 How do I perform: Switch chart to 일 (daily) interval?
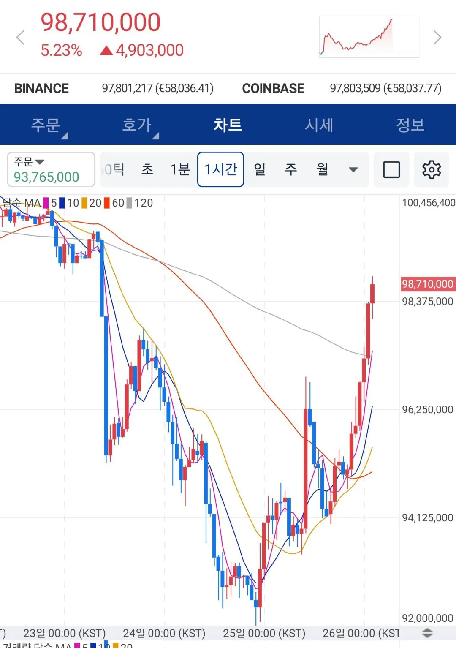260,169
